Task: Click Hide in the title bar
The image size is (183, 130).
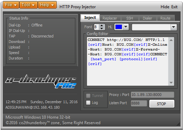Action: pos(165,7)
